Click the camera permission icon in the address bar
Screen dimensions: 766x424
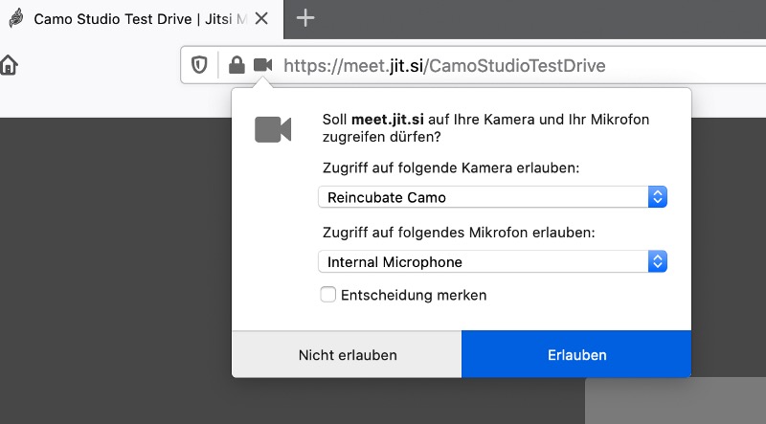pos(262,64)
